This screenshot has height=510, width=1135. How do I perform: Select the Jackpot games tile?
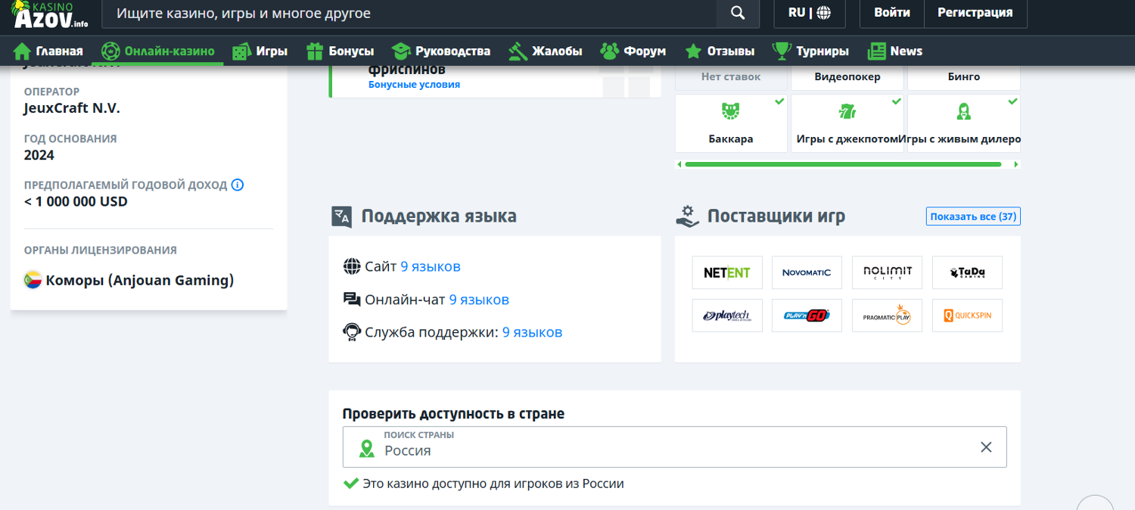(x=847, y=123)
